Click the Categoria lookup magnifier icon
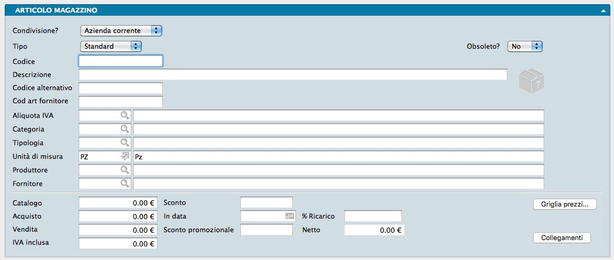 125,129
